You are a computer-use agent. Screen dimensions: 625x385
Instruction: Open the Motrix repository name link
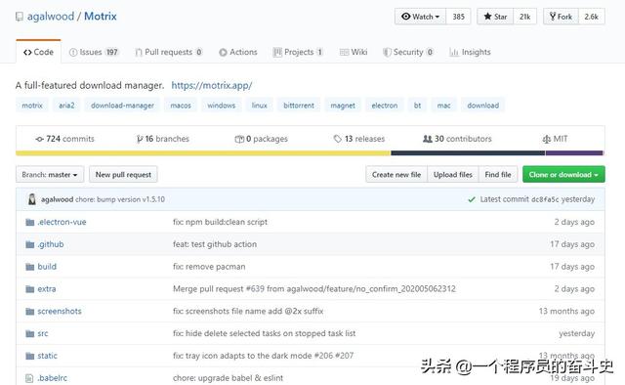(101, 17)
